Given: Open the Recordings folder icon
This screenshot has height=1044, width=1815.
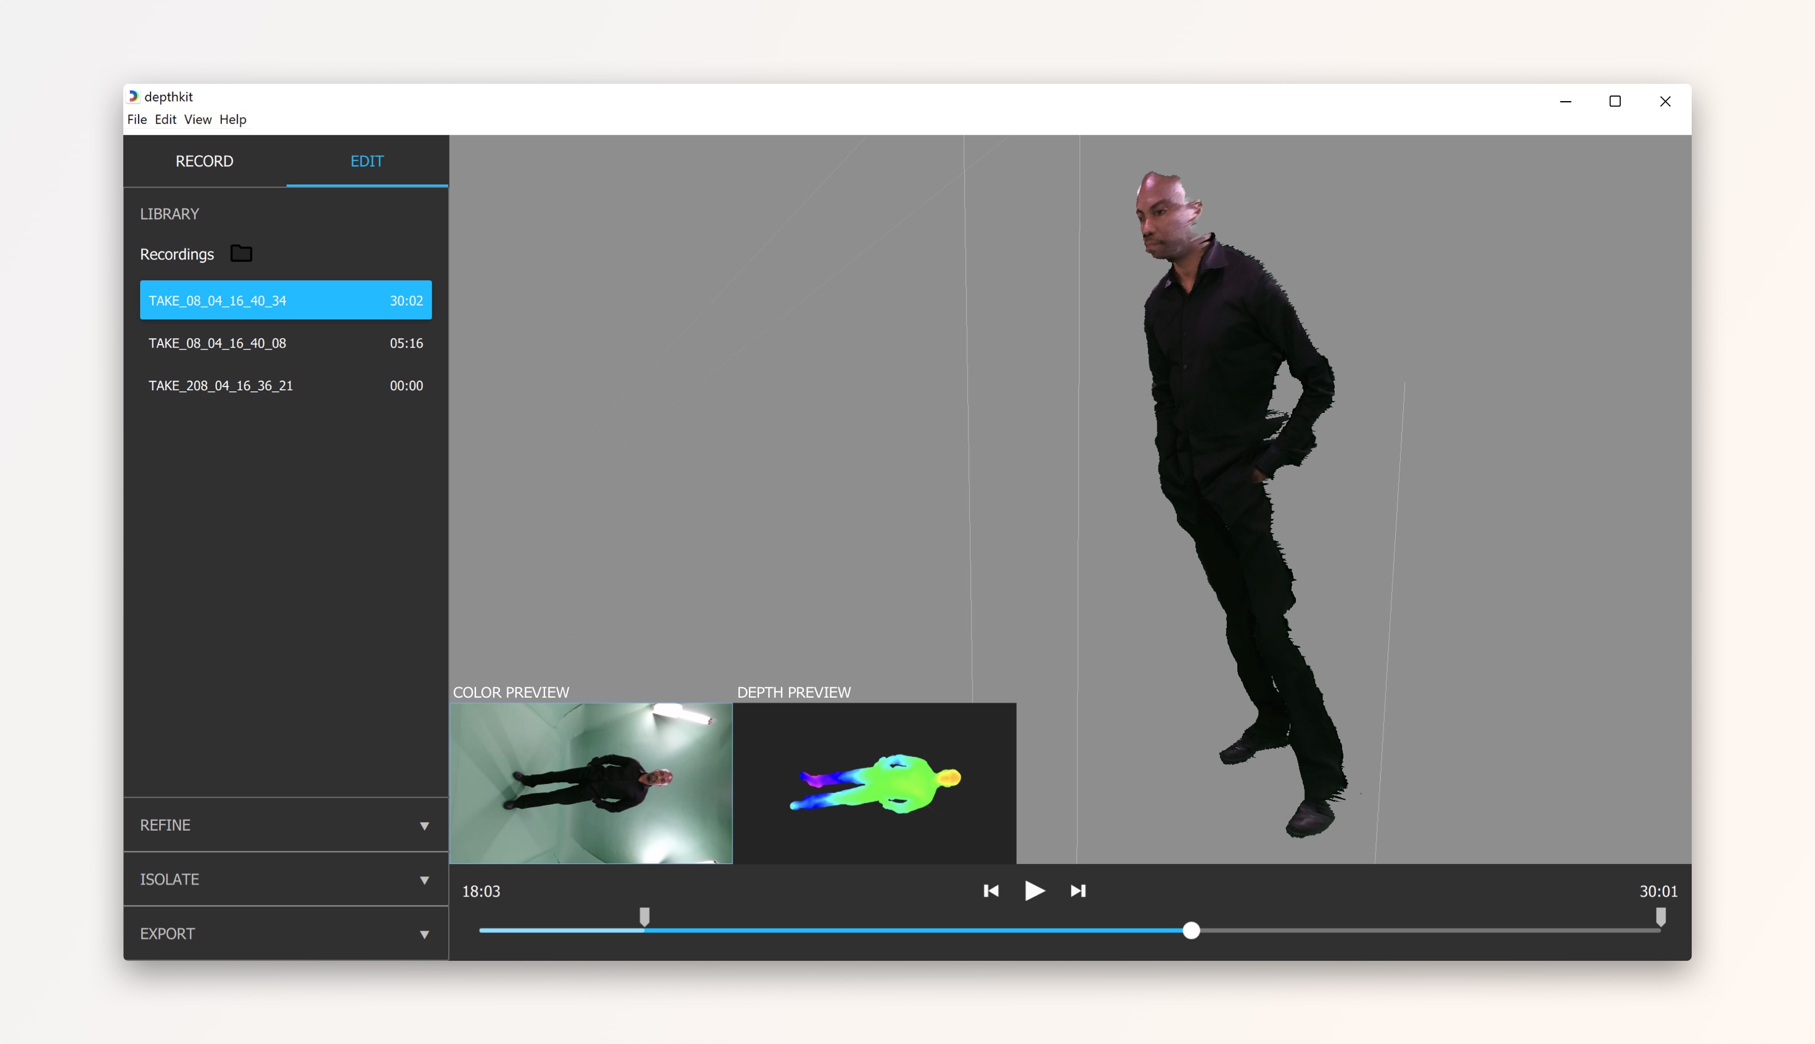Looking at the screenshot, I should (x=241, y=254).
